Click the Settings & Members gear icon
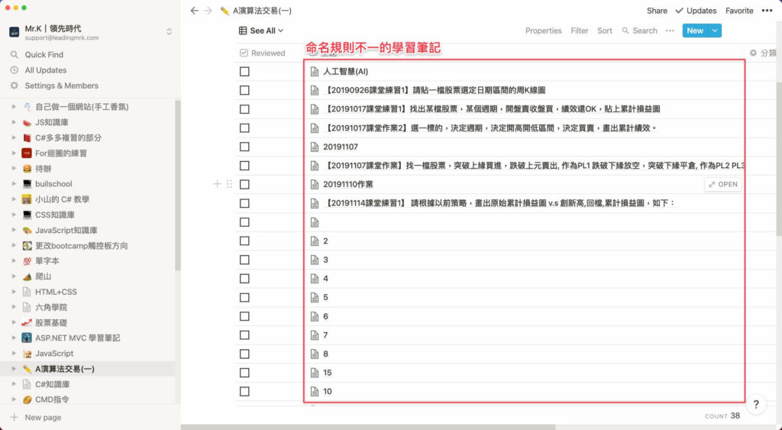The width and height of the screenshot is (782, 430). pos(15,86)
